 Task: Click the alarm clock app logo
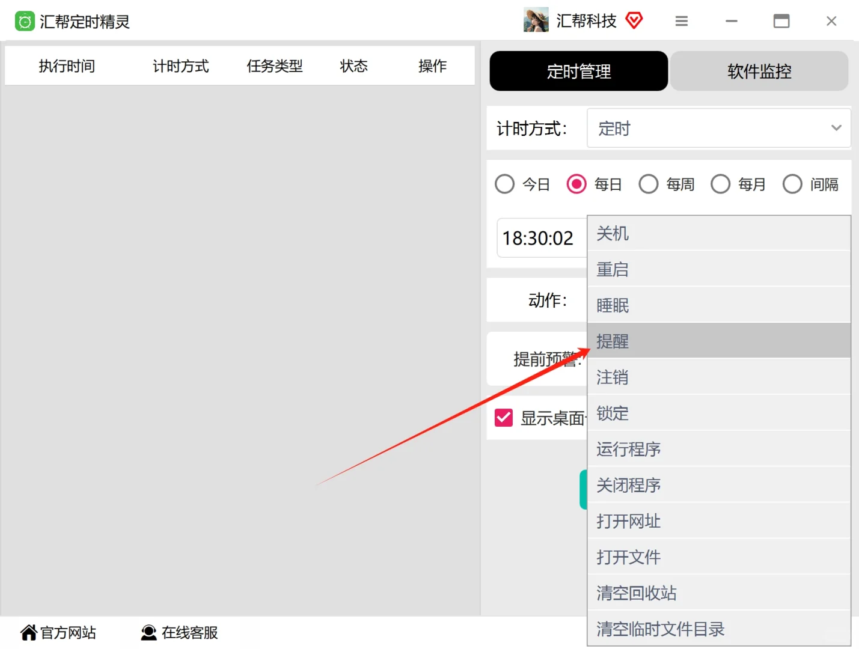point(25,20)
